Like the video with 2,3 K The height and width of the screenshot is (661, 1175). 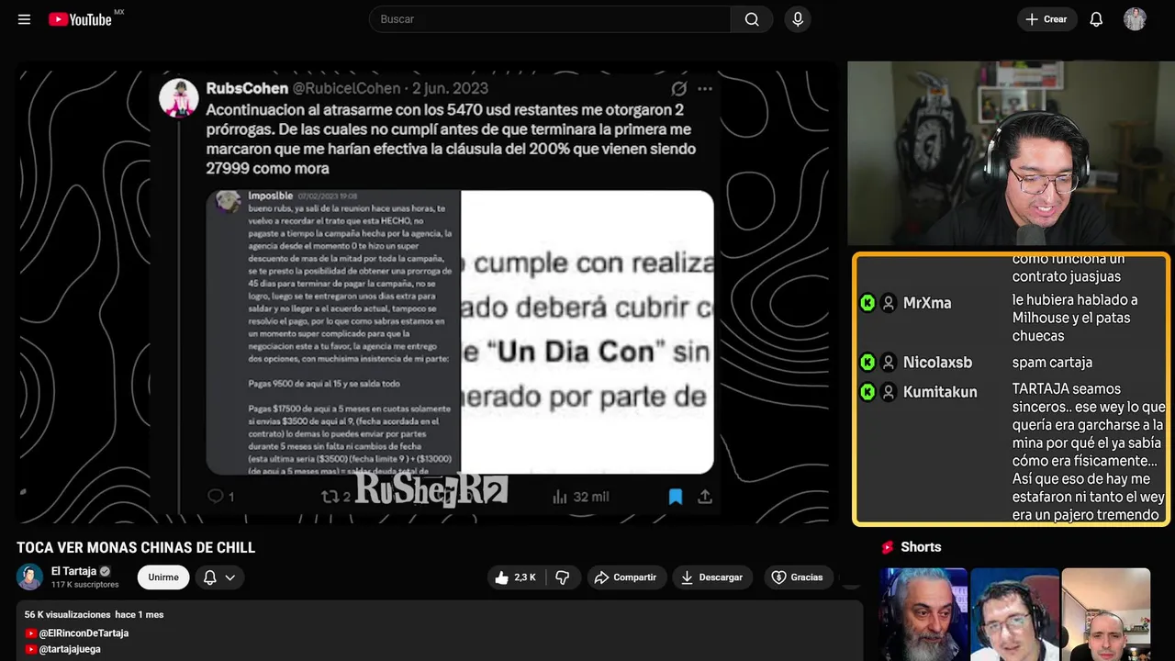tap(515, 577)
